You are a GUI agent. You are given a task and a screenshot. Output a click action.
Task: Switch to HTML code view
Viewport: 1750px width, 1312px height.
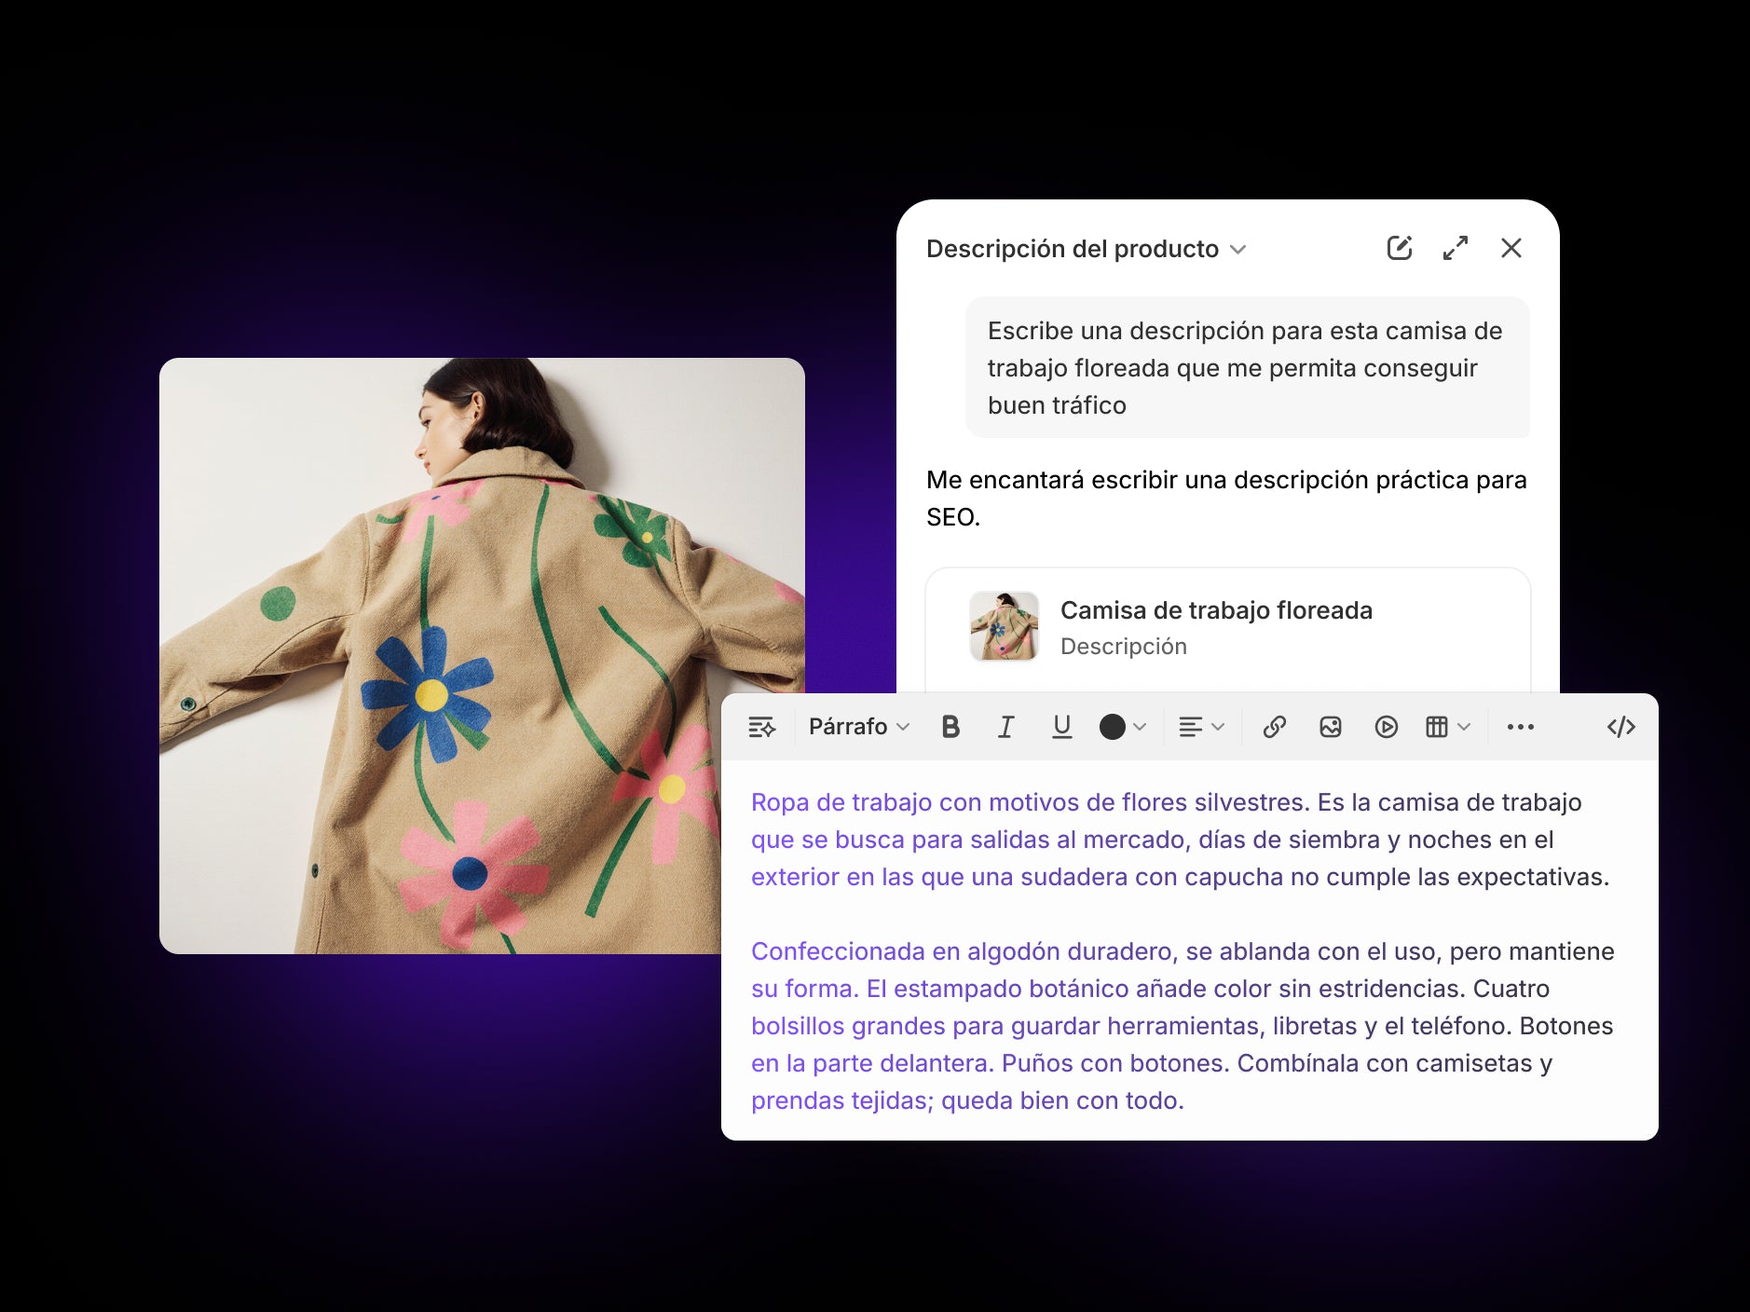click(1621, 727)
